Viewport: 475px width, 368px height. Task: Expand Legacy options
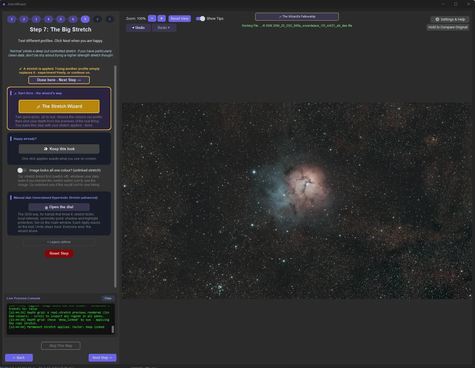pyautogui.click(x=59, y=242)
